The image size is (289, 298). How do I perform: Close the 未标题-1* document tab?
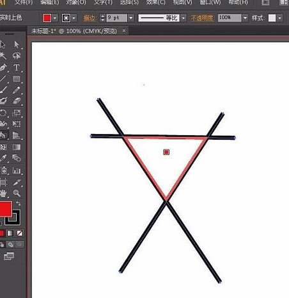124,31
